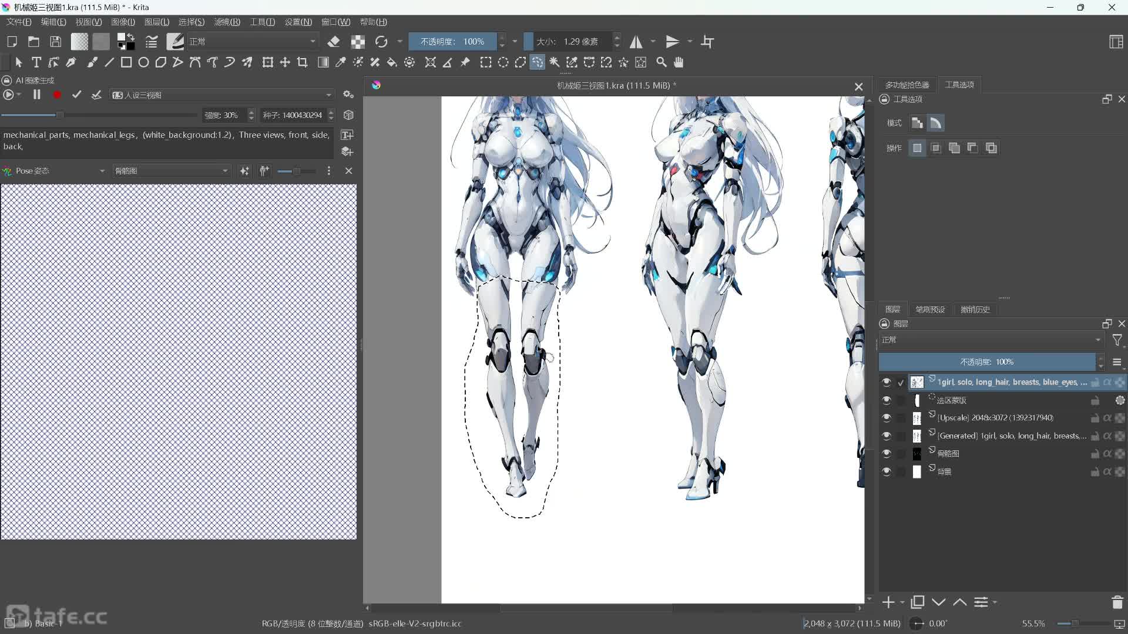Viewport: 1128px width, 634px height.
Task: Switch to the 笔刷预设 tab
Action: [x=930, y=309]
